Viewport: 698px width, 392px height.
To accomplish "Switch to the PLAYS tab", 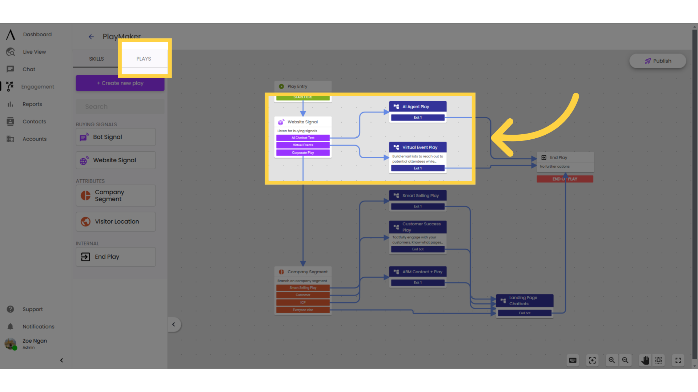I will 144,59.
